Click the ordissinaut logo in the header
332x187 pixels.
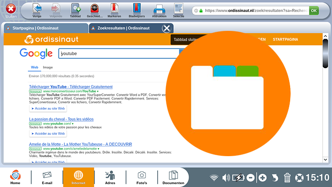[x=51, y=39]
